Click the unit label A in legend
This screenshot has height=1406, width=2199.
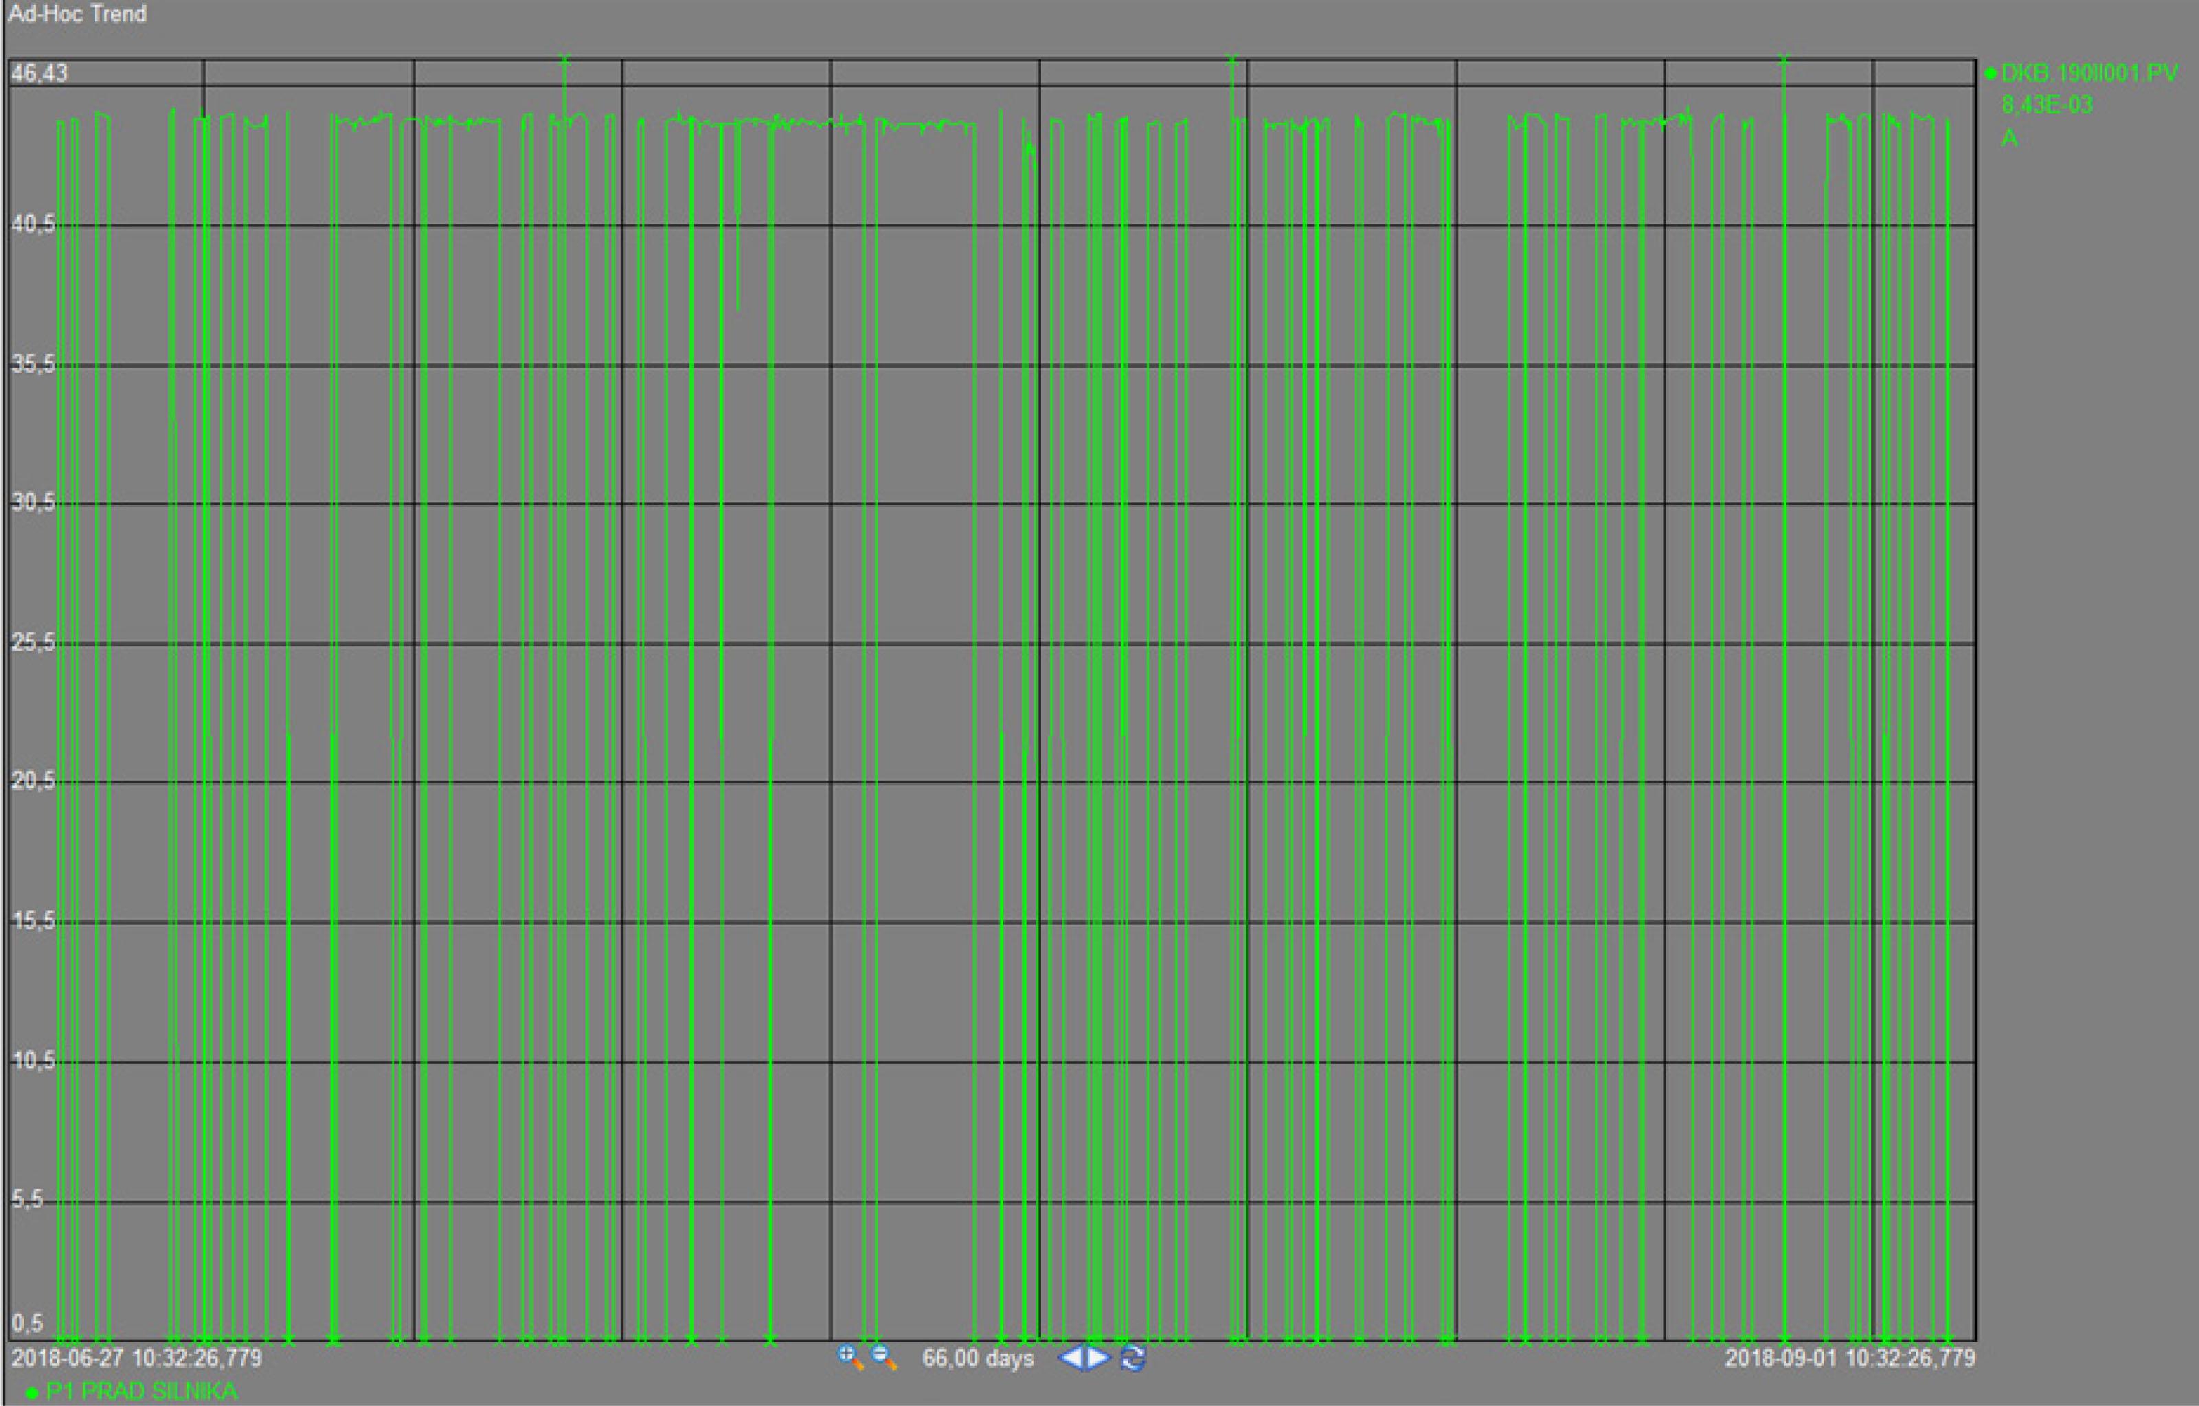(2009, 138)
